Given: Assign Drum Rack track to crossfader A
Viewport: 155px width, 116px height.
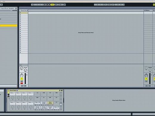Looking at the screenshot, I should (x=22, y=86).
